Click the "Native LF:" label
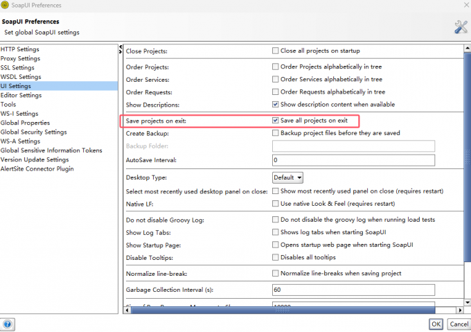Screen dimensions: 471x332 click(140, 204)
